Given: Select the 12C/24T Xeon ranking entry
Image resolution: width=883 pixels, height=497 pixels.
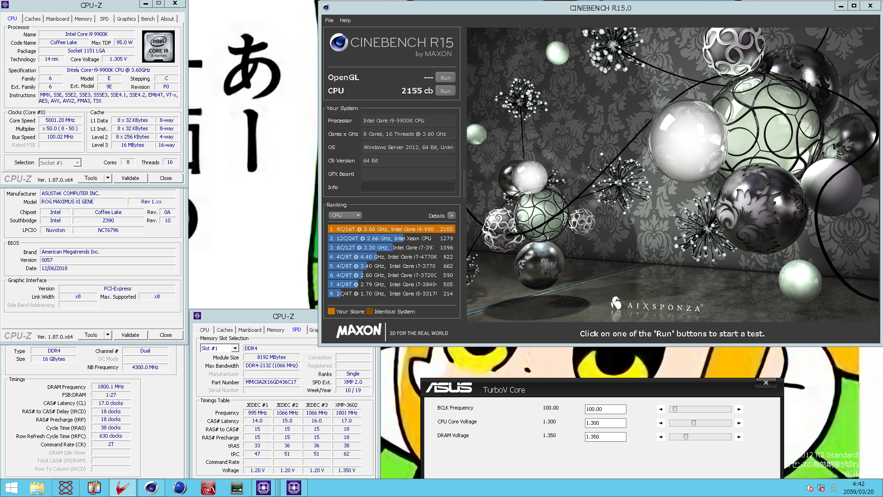Looking at the screenshot, I should pos(391,238).
